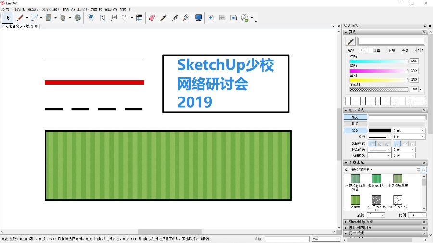
Task: Click the user account sign-in icon
Action: point(245,18)
